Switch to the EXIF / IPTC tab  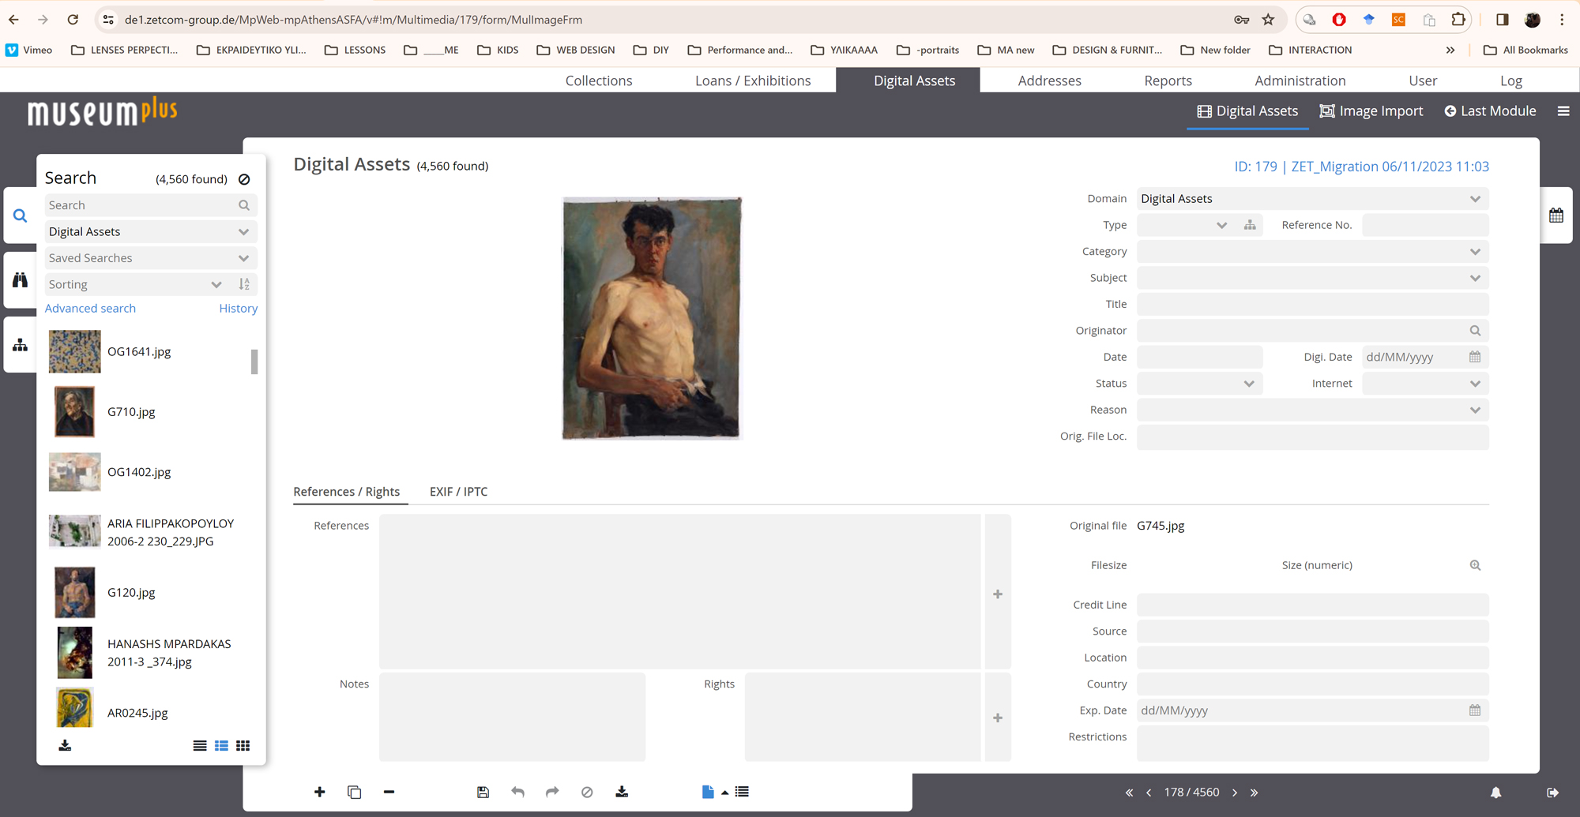[x=458, y=492]
